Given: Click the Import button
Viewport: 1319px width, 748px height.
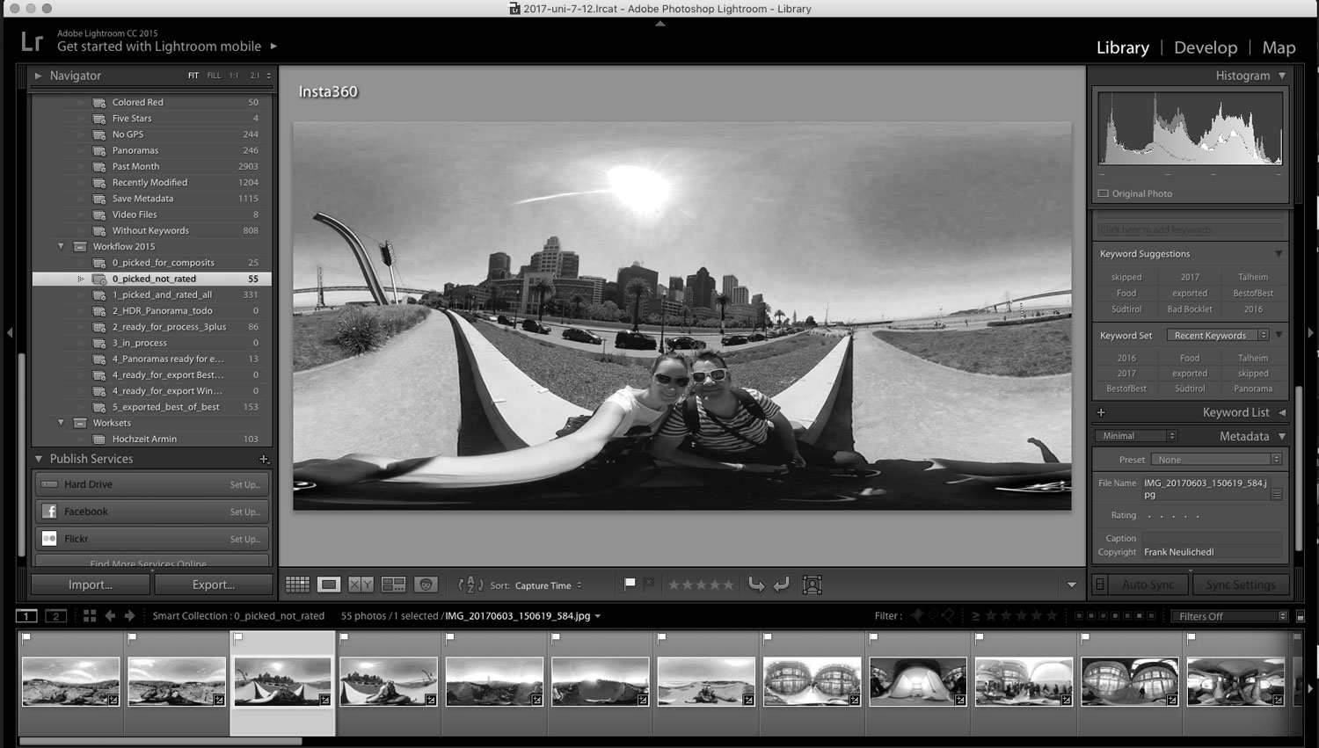Looking at the screenshot, I should point(89,584).
